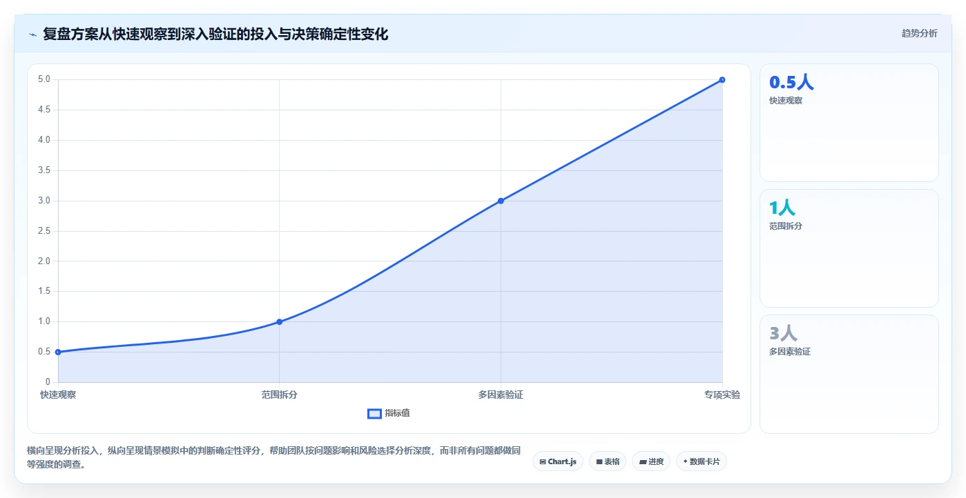Select the 数据卡片 tag
Screen dimensions: 966x498
click(x=702, y=461)
